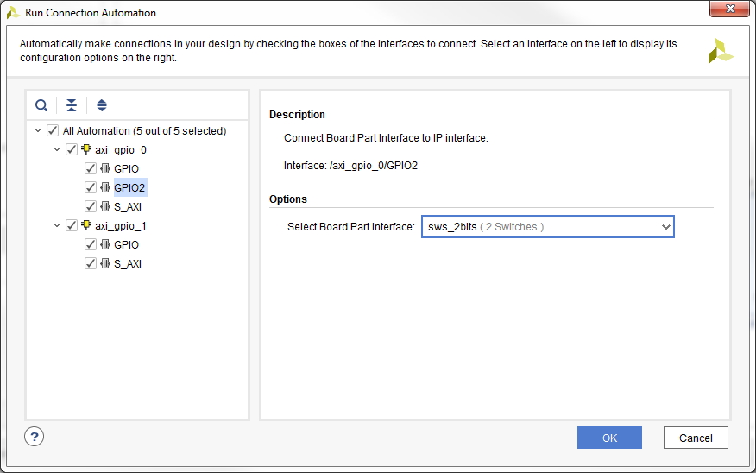Select the S_AXI label under axi_gpio_1

click(x=128, y=264)
